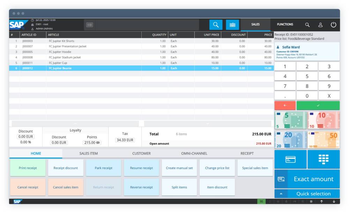Open the OMNI-CHANNEL tab
Screen dimensions: 349x213
[194, 153]
